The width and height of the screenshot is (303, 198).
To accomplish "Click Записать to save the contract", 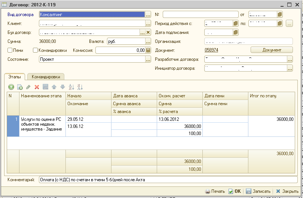I will click(x=258, y=191).
